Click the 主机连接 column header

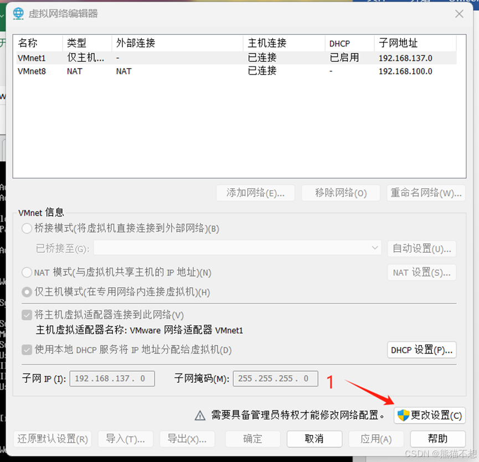pyautogui.click(x=284, y=43)
